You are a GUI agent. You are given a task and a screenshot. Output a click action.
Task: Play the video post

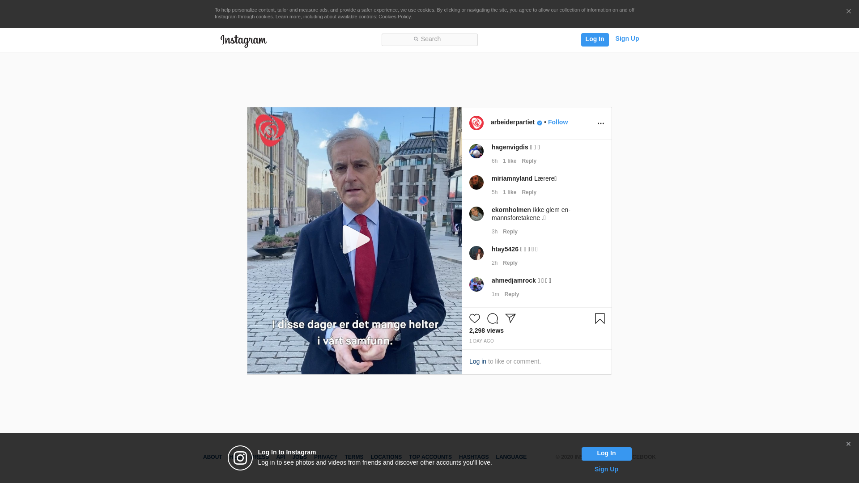tap(355, 240)
